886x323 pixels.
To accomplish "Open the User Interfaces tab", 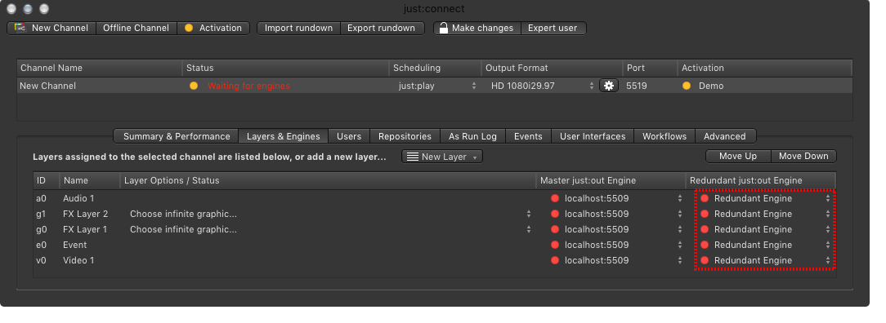I will pos(593,136).
